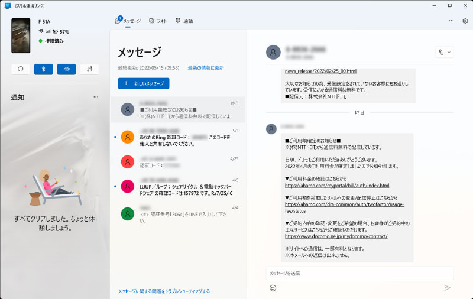The height and width of the screenshot is (299, 473).
Task: Open the audio player music button
Action: pyautogui.click(x=89, y=69)
